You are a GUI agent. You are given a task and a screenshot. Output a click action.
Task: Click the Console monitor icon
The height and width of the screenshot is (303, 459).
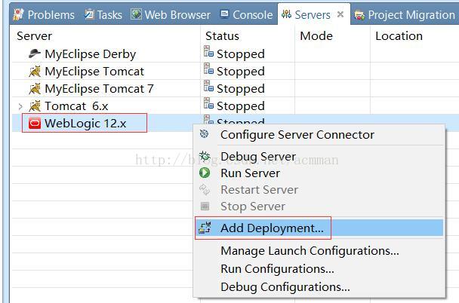[224, 14]
